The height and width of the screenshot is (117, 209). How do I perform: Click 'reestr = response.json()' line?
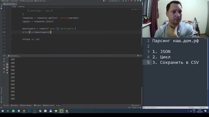(x=38, y=21)
